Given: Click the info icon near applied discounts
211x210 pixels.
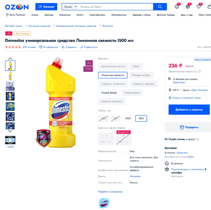Looking at the screenshot, I should point(199,71).
